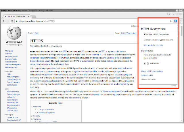Viewport: 184px width, 132px height.
Task: Open the View history tab
Action: (131, 33)
